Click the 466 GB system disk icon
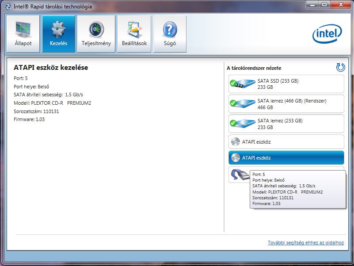This screenshot has width=354, height=266. point(243,104)
